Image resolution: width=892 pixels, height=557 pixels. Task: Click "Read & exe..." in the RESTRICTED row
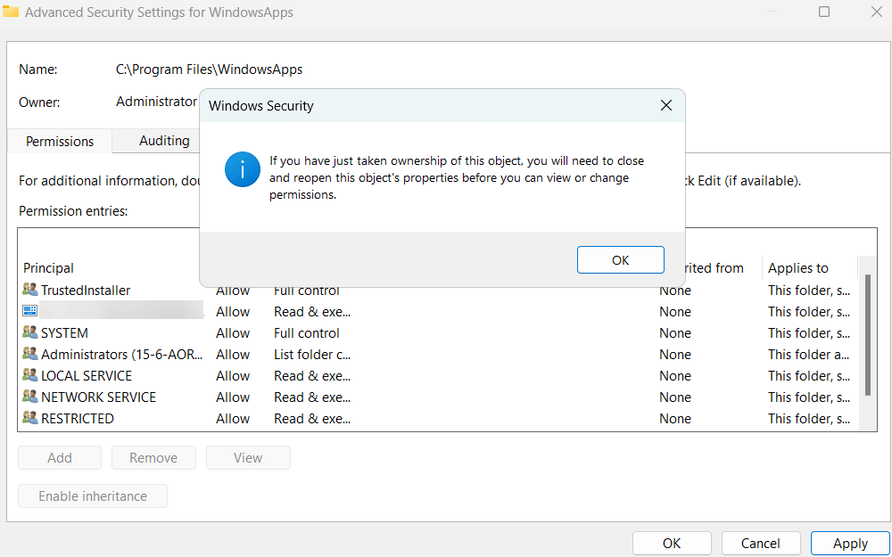(x=312, y=418)
